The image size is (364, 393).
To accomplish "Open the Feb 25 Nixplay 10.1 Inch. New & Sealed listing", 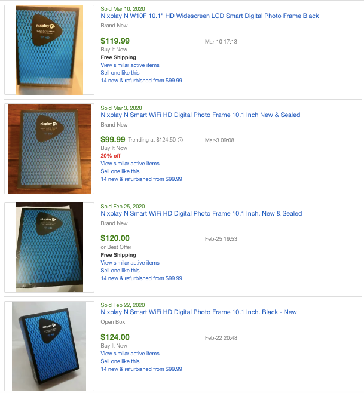I will (x=201, y=214).
